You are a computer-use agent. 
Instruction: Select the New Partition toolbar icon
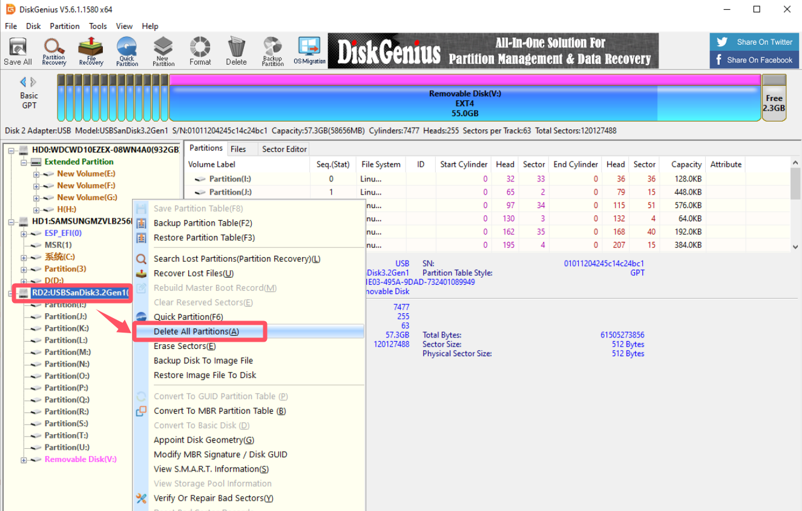[163, 51]
